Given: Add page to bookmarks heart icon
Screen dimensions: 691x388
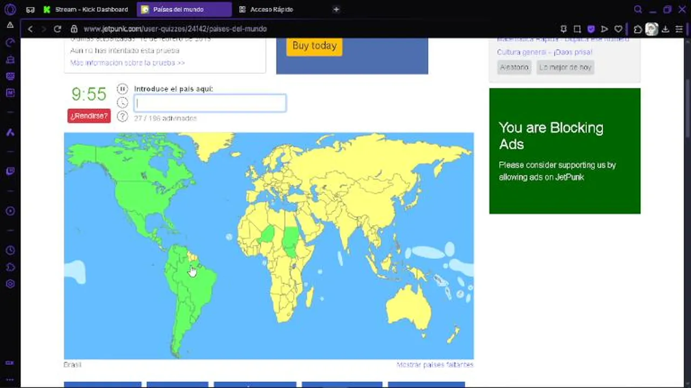Looking at the screenshot, I should click(619, 29).
